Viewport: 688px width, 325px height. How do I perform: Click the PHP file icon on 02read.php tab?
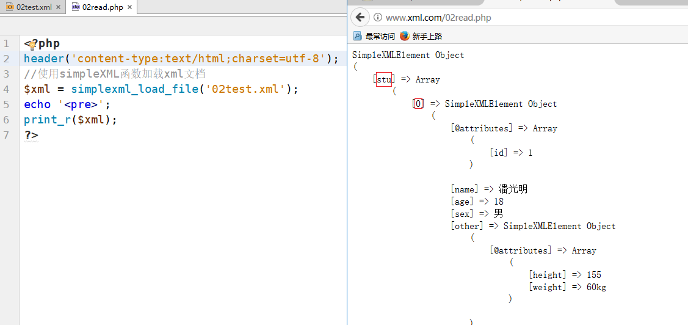click(76, 7)
